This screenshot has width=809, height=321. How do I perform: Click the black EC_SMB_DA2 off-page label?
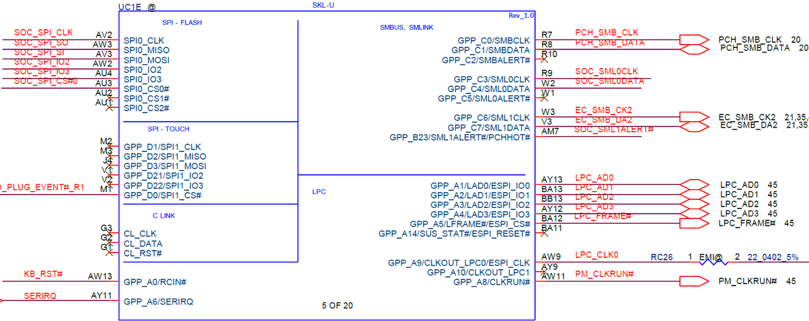(750, 125)
